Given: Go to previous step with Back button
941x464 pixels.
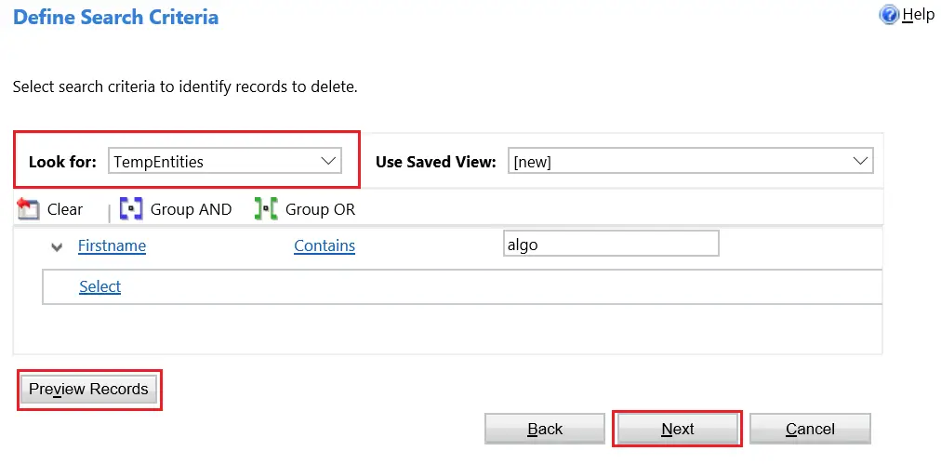Looking at the screenshot, I should coord(545,429).
